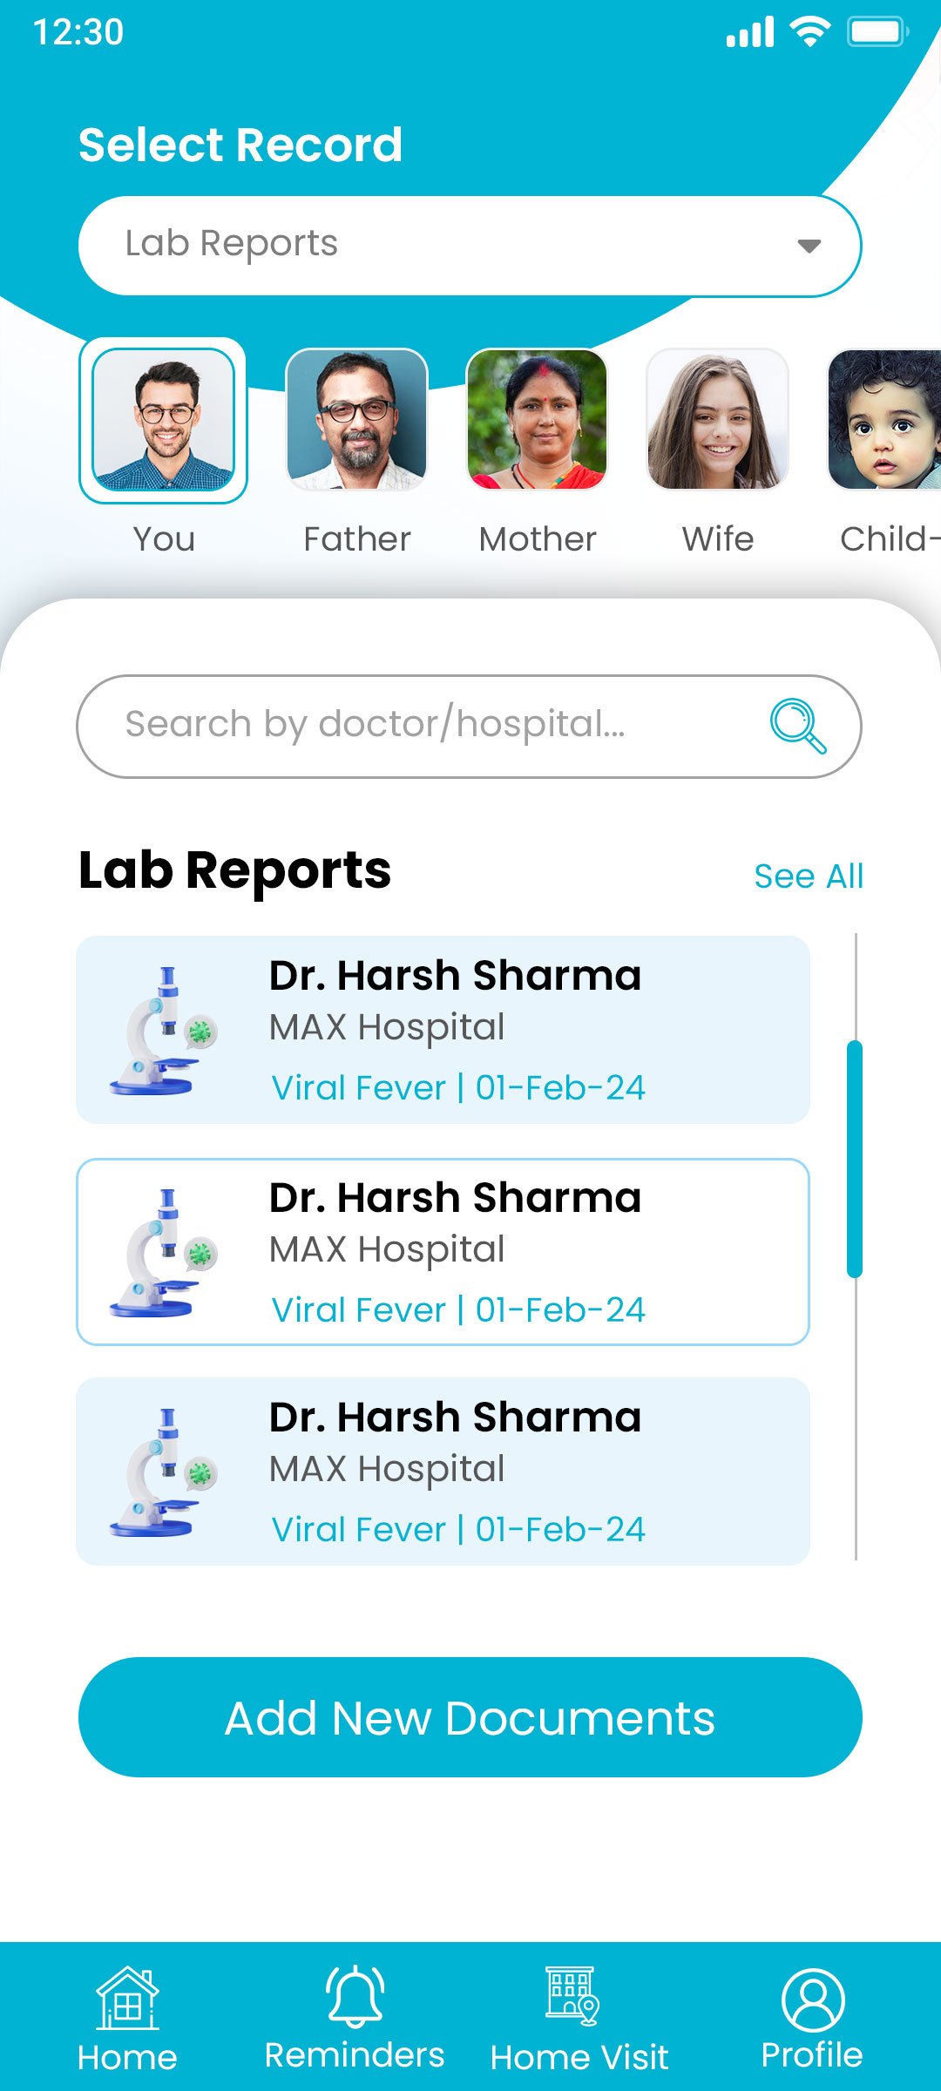The width and height of the screenshot is (941, 2091).
Task: Click the Search by doctor/hospital field
Action: point(418,726)
